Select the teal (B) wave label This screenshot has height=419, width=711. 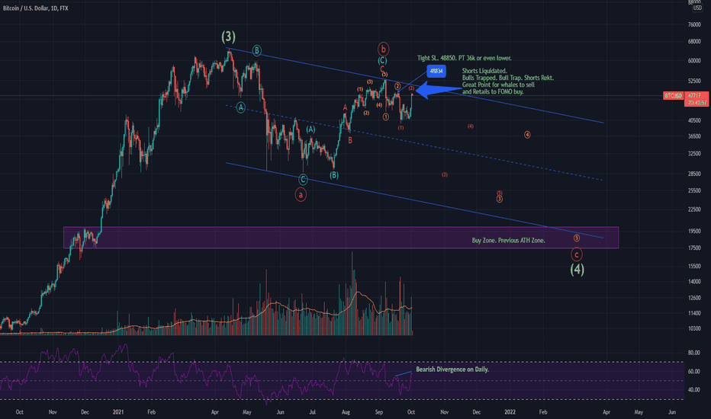333,175
